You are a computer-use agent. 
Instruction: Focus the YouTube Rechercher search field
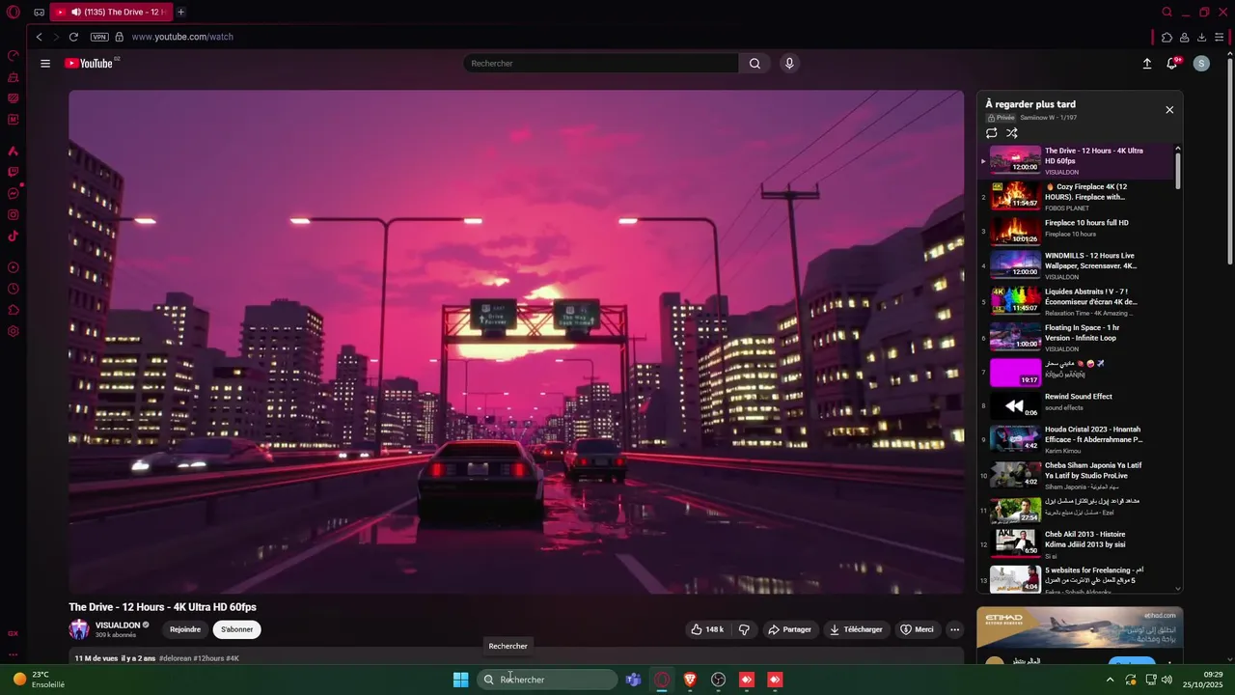tap(600, 64)
